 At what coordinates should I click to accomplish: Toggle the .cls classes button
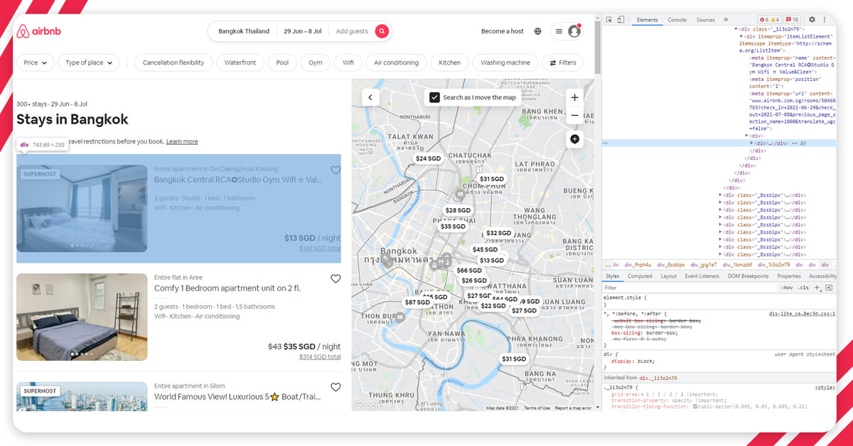(803, 288)
